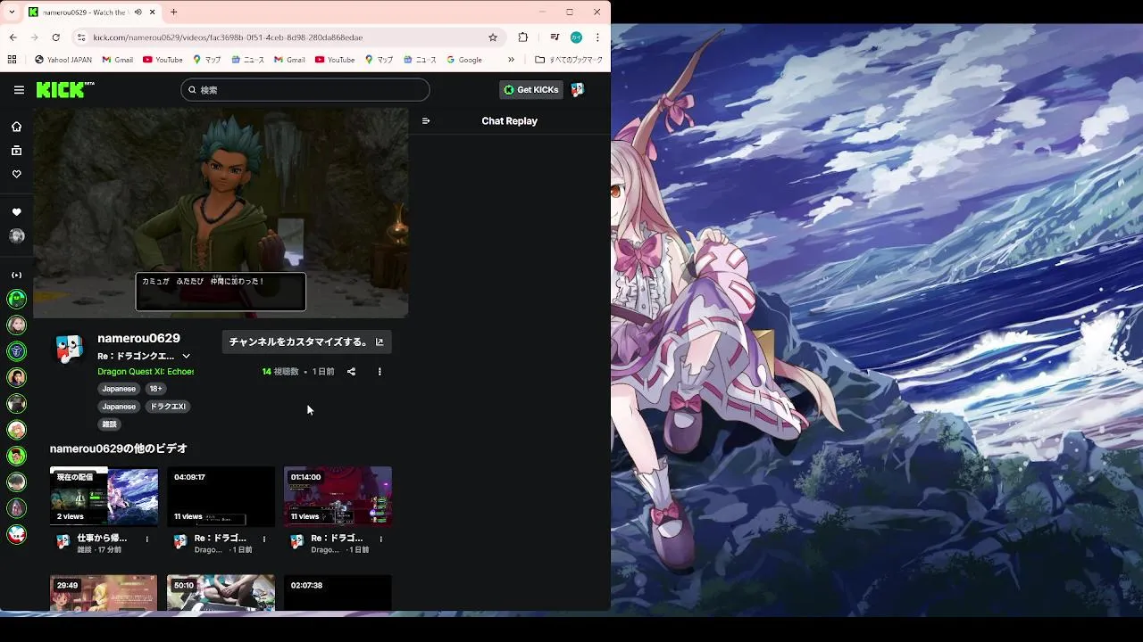Reload the current page

pyautogui.click(x=56, y=37)
